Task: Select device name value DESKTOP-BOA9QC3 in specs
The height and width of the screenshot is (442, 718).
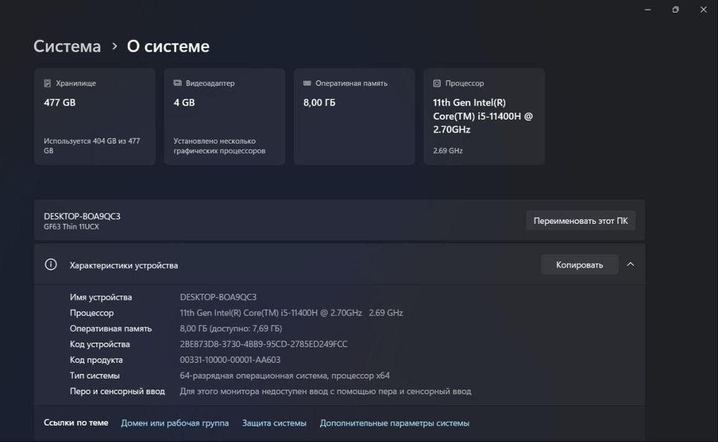Action: tap(218, 297)
